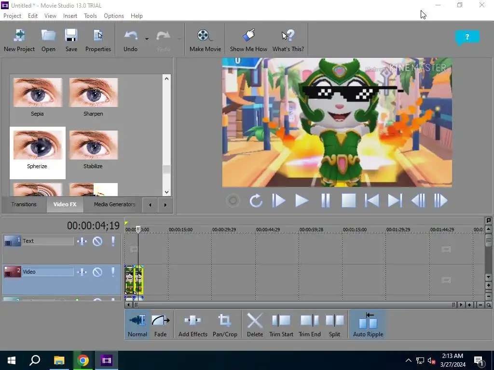The image size is (494, 370).
Task: Click the Record button in preview
Action: tap(233, 201)
